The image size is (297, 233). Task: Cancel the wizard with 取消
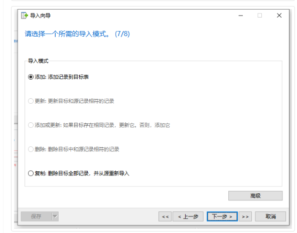[x=270, y=216]
